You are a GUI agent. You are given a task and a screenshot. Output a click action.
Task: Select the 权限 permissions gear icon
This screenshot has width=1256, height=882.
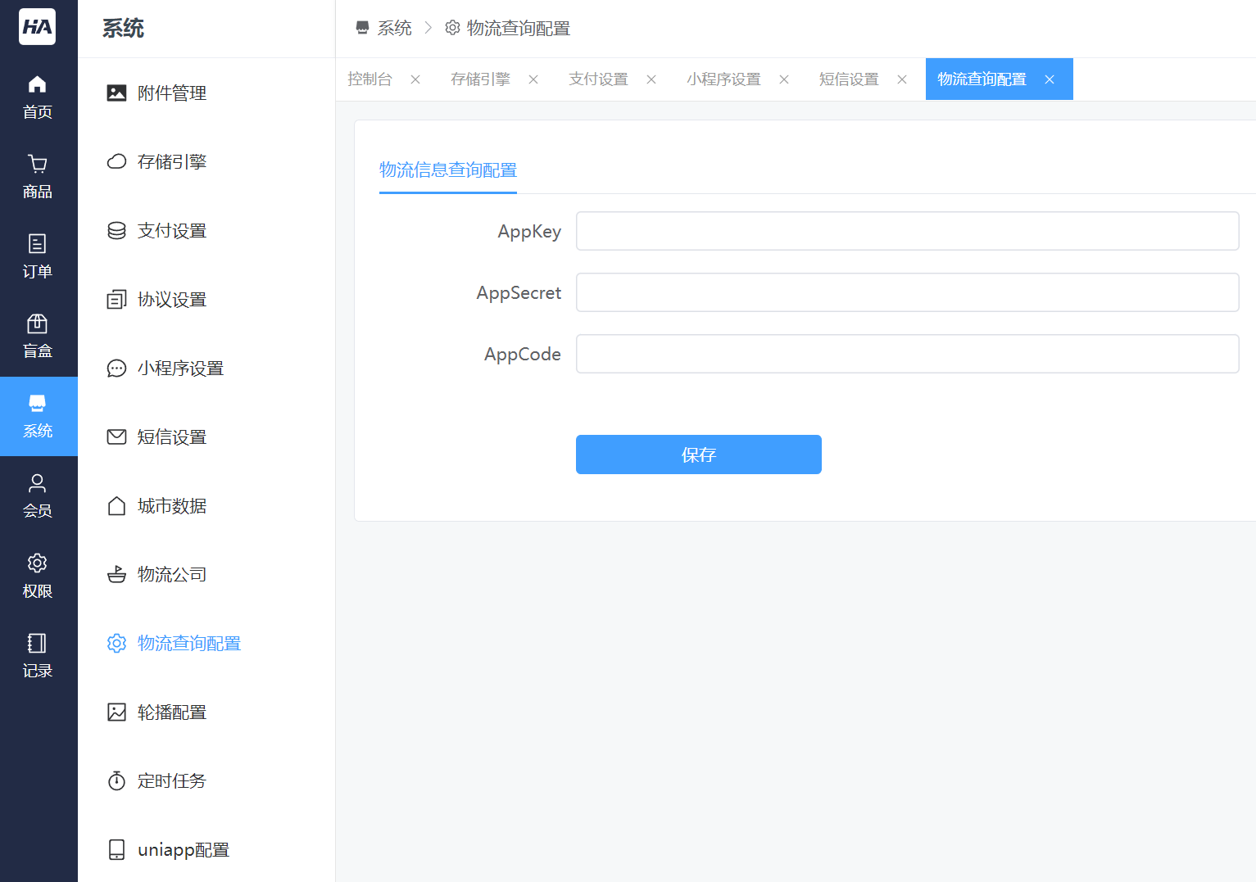coord(37,574)
